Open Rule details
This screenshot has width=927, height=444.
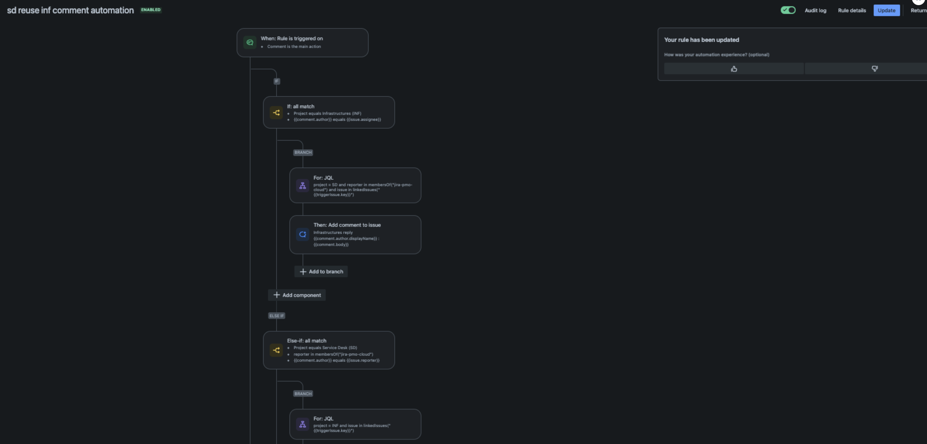[x=852, y=10]
